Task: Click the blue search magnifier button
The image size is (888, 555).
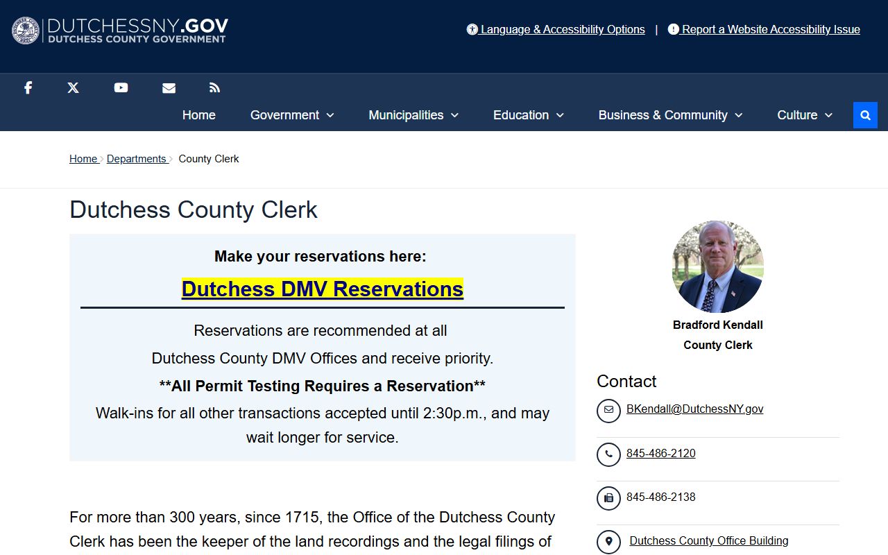Action: [865, 115]
